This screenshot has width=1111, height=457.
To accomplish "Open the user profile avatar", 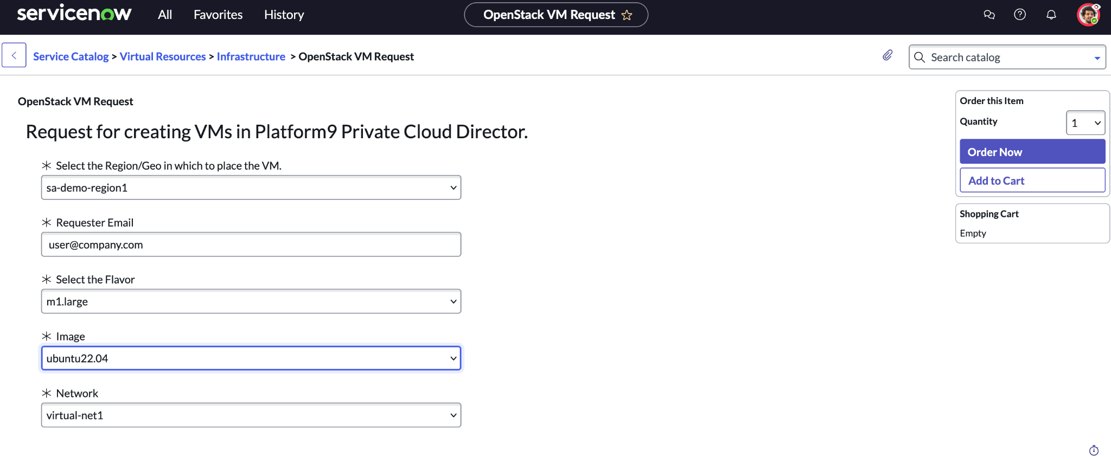I will pyautogui.click(x=1088, y=15).
